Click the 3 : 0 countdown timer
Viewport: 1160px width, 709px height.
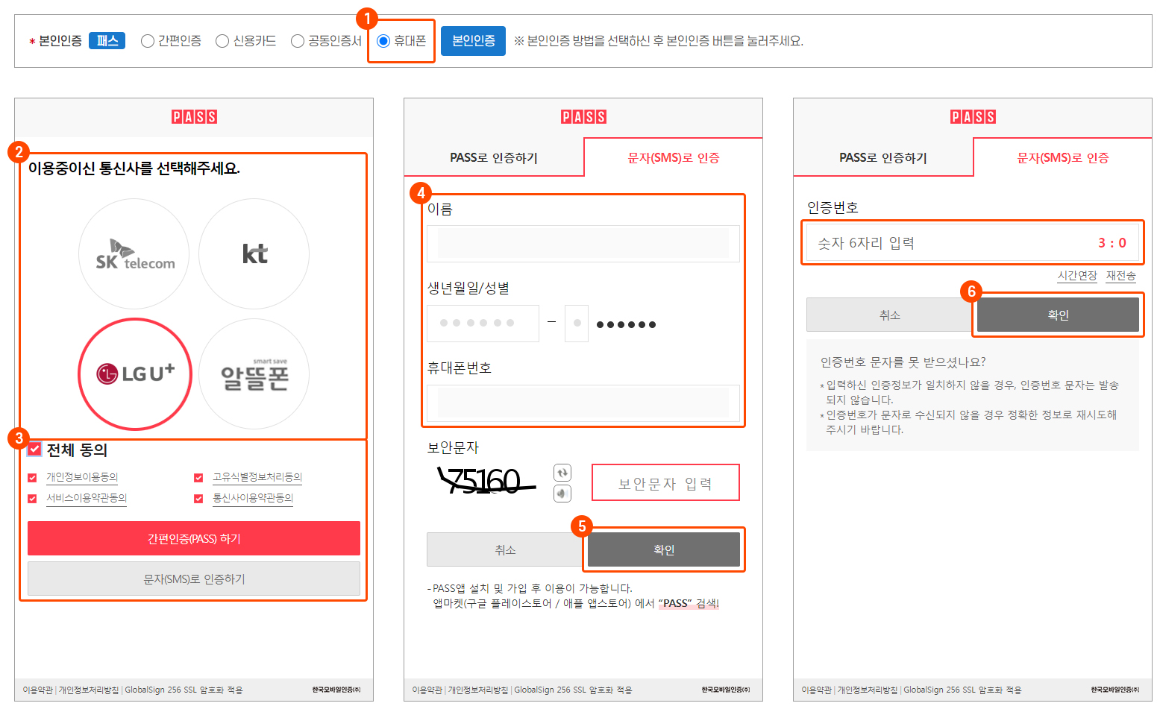(x=1112, y=243)
